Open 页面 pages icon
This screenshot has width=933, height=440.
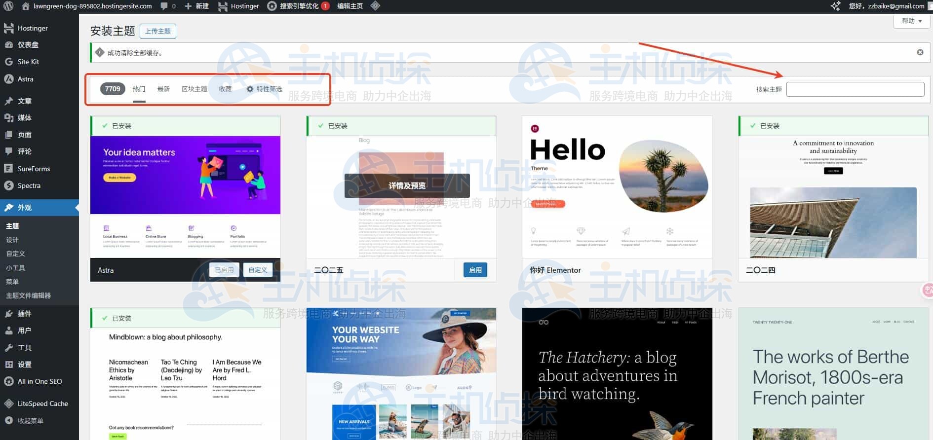[9, 135]
